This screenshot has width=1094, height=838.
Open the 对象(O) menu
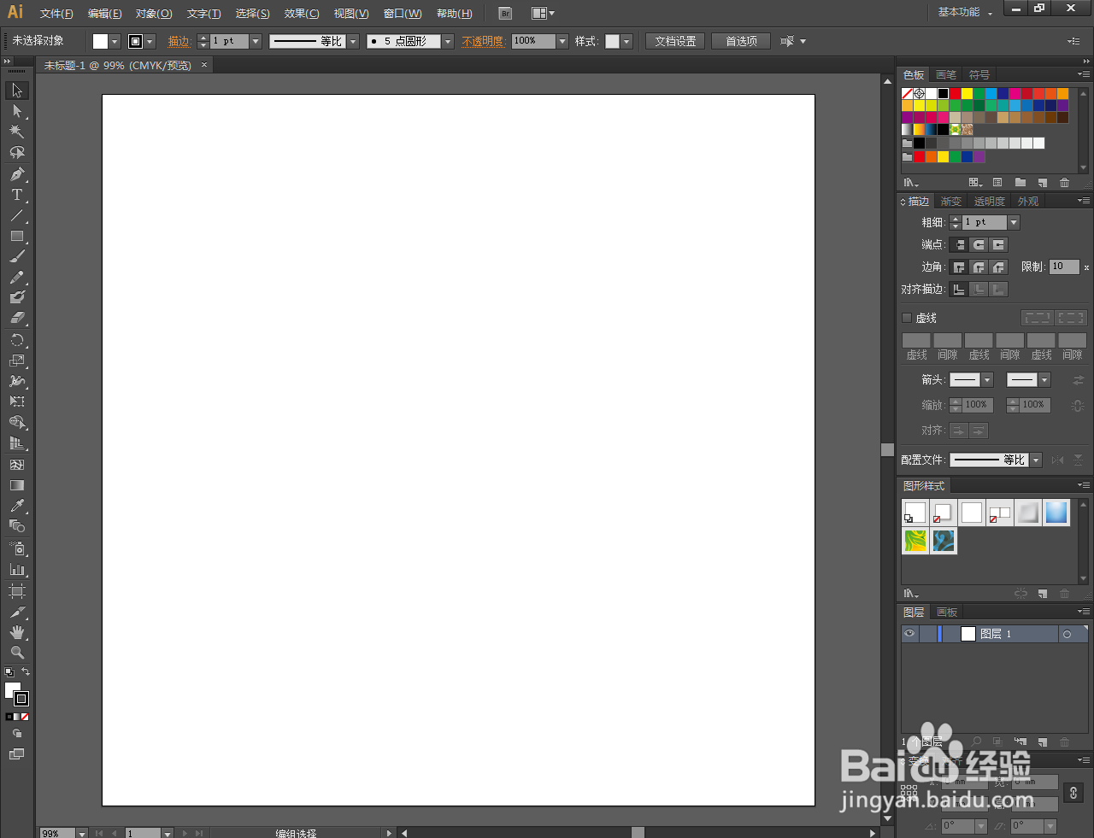point(154,14)
